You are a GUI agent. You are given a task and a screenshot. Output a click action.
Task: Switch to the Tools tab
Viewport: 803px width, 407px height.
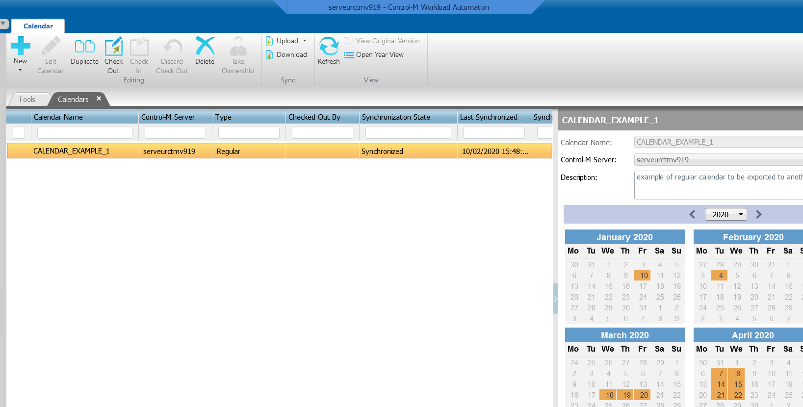[27, 99]
